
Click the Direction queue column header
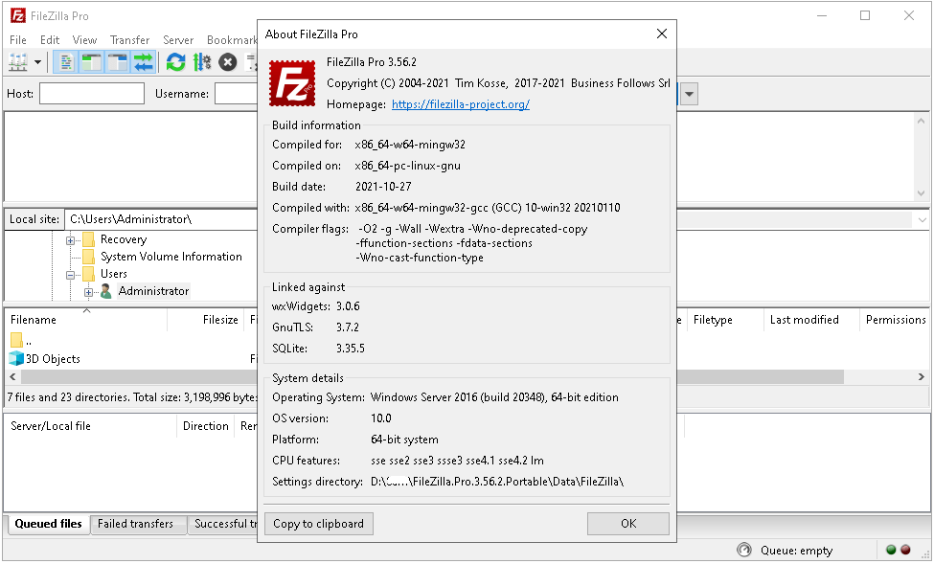point(206,426)
